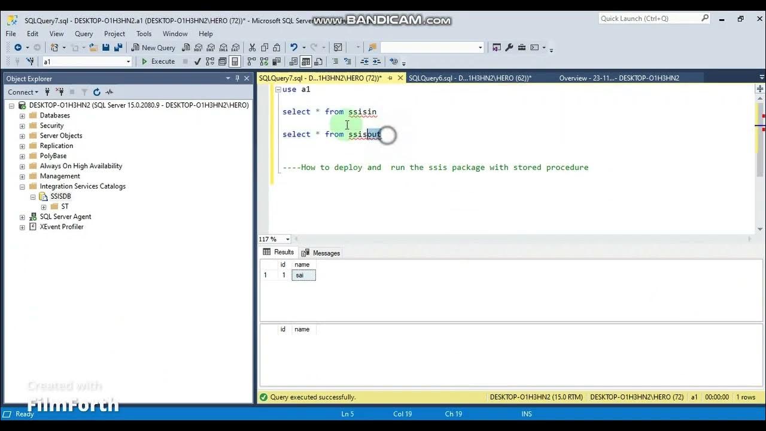Click the Toolbox icon
The image size is (766, 431).
point(522,47)
